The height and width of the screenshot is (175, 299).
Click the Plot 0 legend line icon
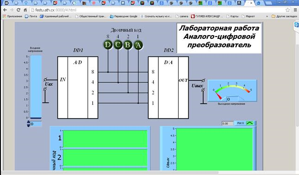click(x=249, y=123)
